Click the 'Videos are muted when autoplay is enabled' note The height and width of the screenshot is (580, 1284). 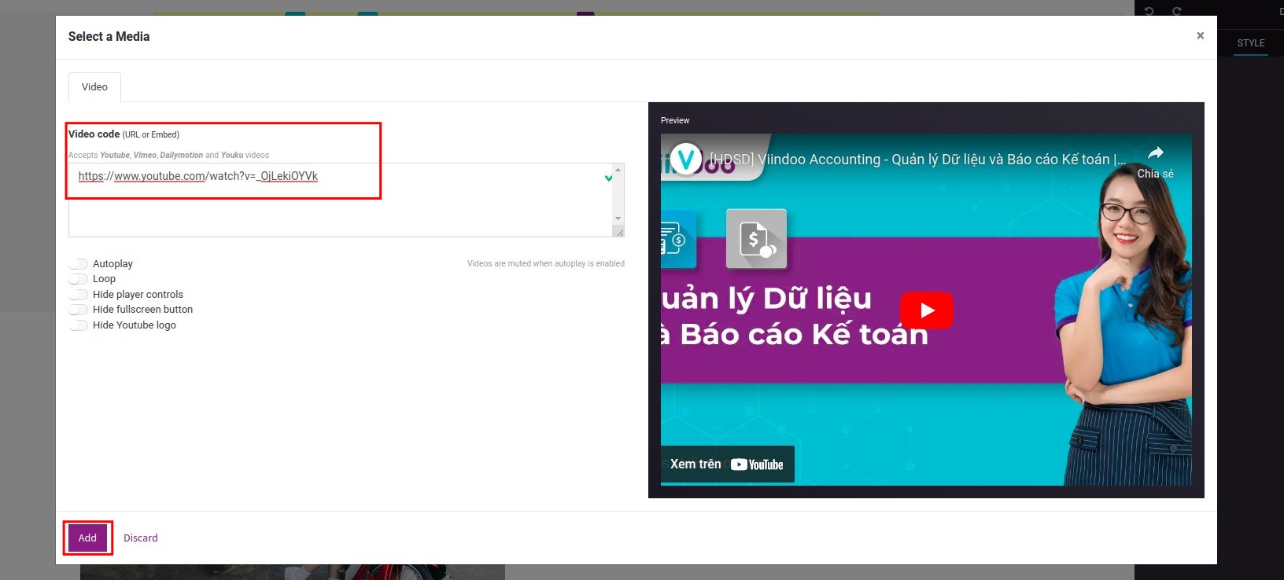click(x=546, y=264)
